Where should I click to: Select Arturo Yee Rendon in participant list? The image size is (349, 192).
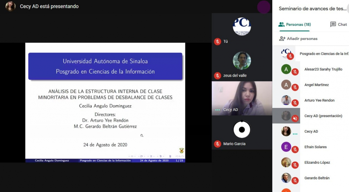311,100
